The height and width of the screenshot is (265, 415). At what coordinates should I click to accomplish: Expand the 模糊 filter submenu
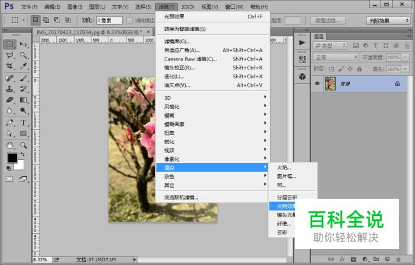coord(212,115)
